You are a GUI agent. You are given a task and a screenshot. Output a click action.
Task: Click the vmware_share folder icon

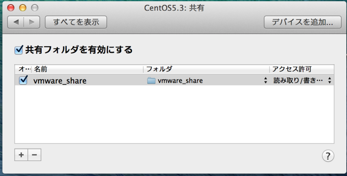151,80
